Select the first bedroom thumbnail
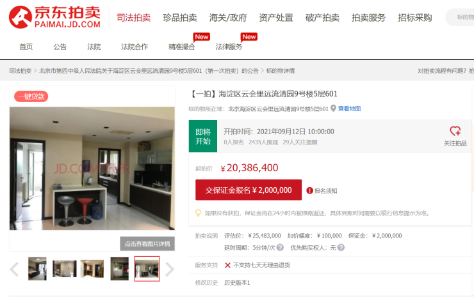474x297 pixels. (x=38, y=269)
